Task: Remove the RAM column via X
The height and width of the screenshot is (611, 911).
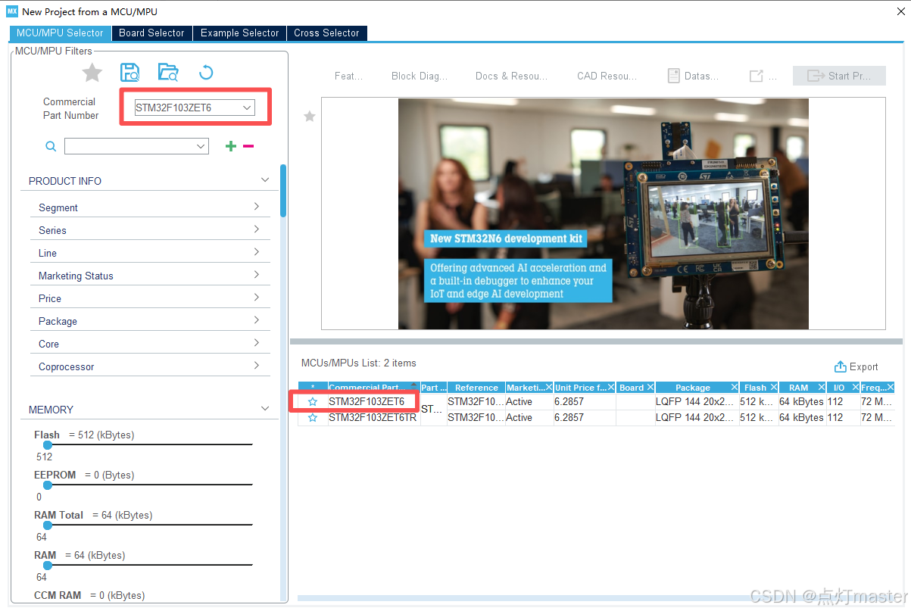Action: [x=822, y=388]
